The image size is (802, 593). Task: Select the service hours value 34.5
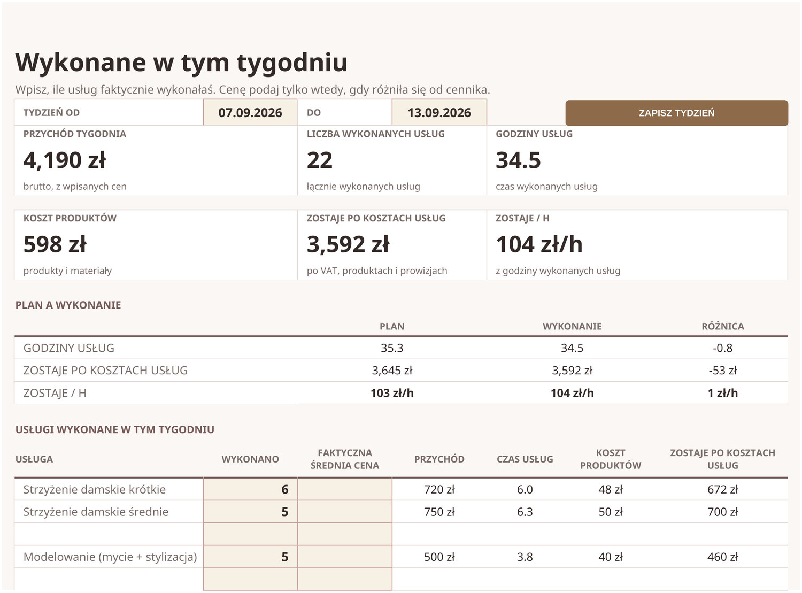(518, 160)
